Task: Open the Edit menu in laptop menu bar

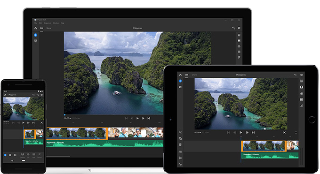Action: [40, 23]
